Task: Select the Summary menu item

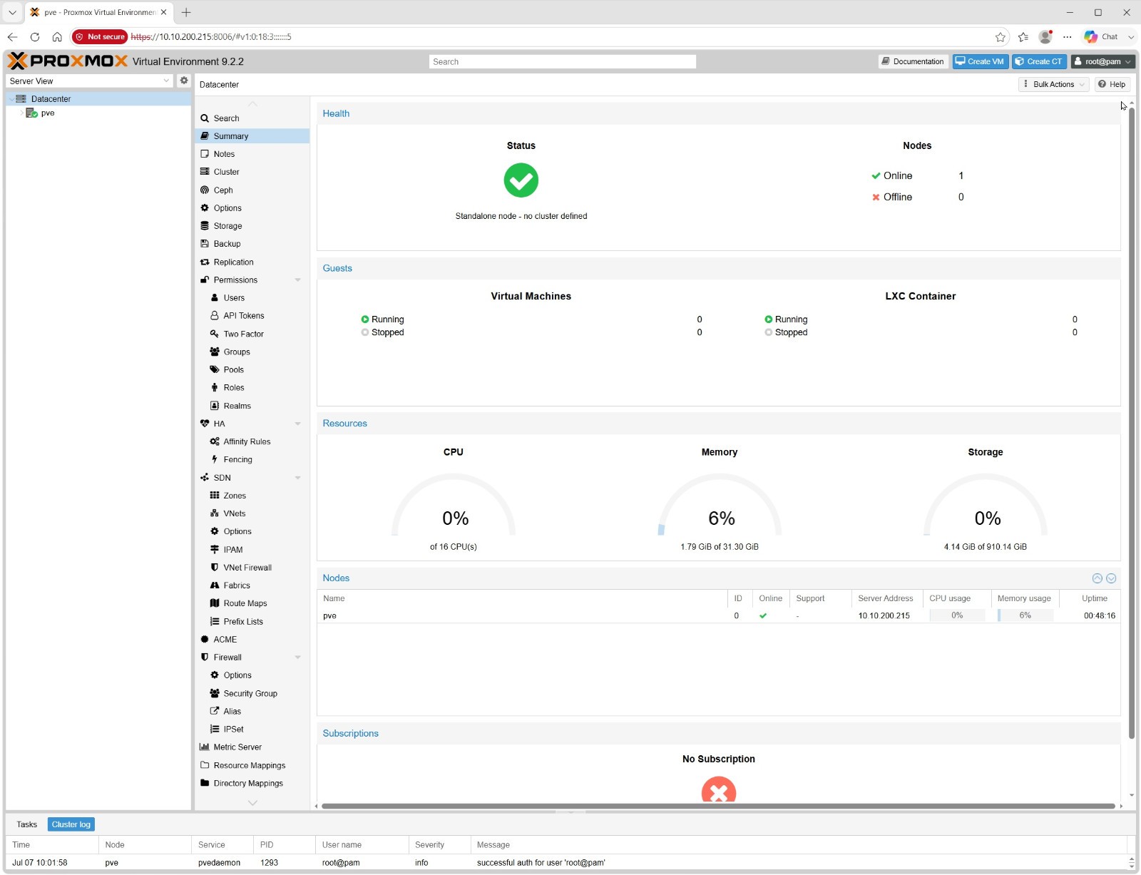Action: tap(252, 136)
